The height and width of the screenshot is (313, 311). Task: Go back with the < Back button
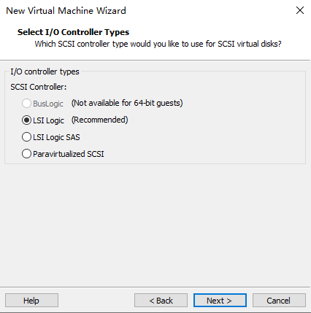(x=161, y=301)
